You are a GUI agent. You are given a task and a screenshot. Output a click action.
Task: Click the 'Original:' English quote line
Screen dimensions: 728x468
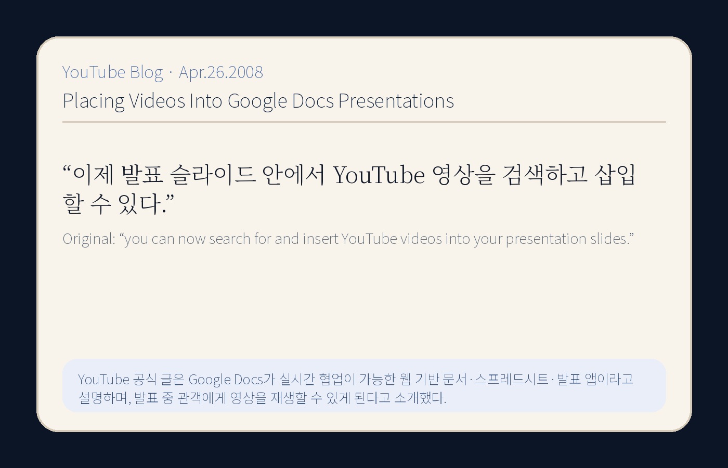coord(348,239)
